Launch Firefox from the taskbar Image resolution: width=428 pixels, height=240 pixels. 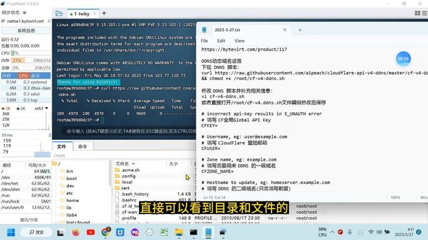point(76,233)
